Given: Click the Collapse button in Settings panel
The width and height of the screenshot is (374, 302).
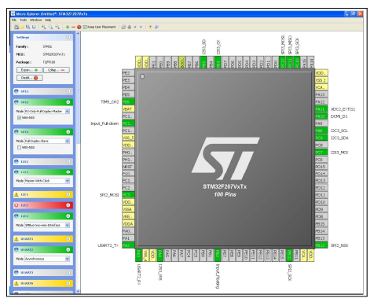Looking at the screenshot, I should pos(57,70).
